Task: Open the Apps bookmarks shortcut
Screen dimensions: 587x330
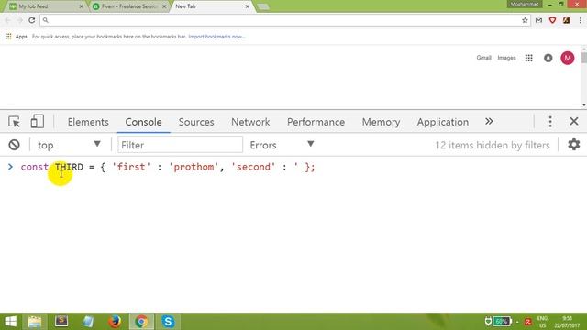Action: (17, 37)
